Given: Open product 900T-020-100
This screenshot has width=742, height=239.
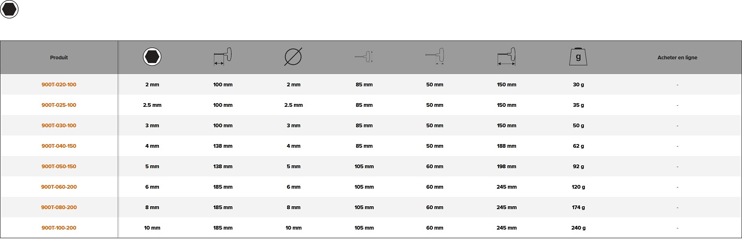Looking at the screenshot, I should (x=59, y=85).
